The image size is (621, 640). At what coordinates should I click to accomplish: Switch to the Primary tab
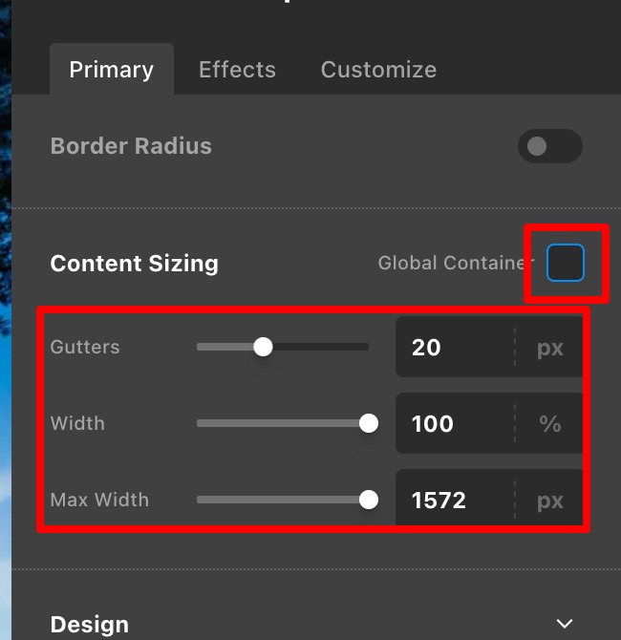tap(112, 69)
